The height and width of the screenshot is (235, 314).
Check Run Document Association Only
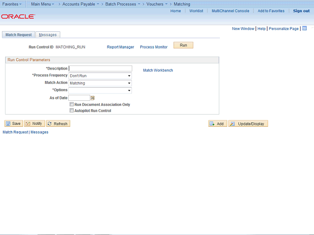72,104
